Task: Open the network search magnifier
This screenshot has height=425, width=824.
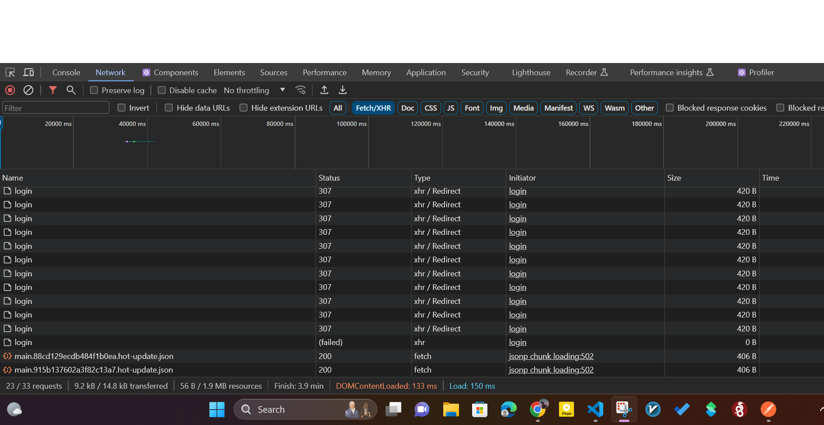Action: (71, 90)
